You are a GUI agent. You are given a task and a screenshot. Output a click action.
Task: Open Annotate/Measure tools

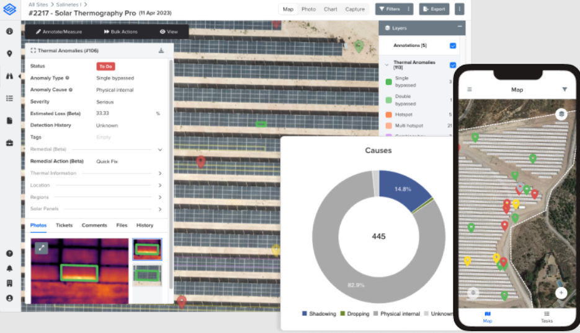(59, 32)
